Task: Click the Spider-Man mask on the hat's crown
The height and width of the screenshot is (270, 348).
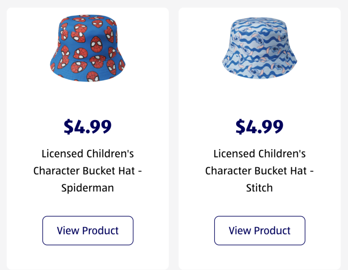Action: coord(96,44)
